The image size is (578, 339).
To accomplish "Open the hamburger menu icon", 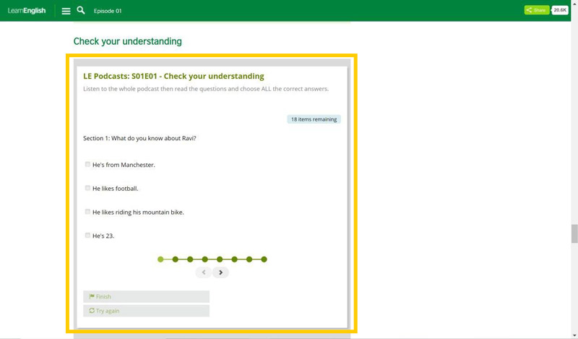I will (66, 11).
